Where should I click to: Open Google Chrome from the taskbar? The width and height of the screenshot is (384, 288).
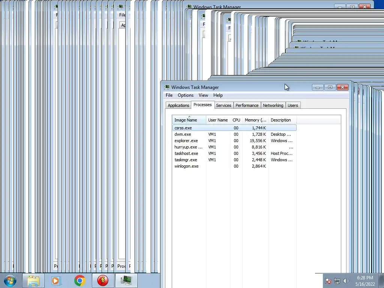point(79,280)
